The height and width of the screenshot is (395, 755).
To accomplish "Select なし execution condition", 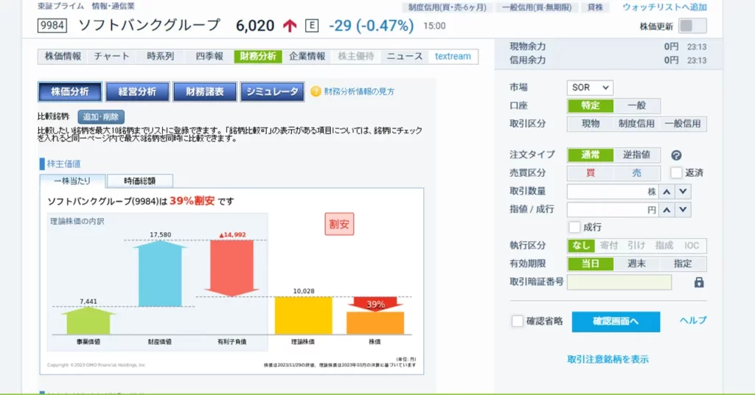I will coord(581,246).
